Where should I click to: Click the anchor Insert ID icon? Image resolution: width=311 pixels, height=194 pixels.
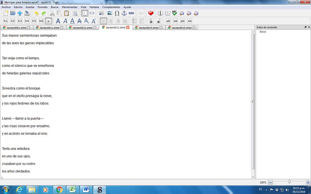(124, 13)
